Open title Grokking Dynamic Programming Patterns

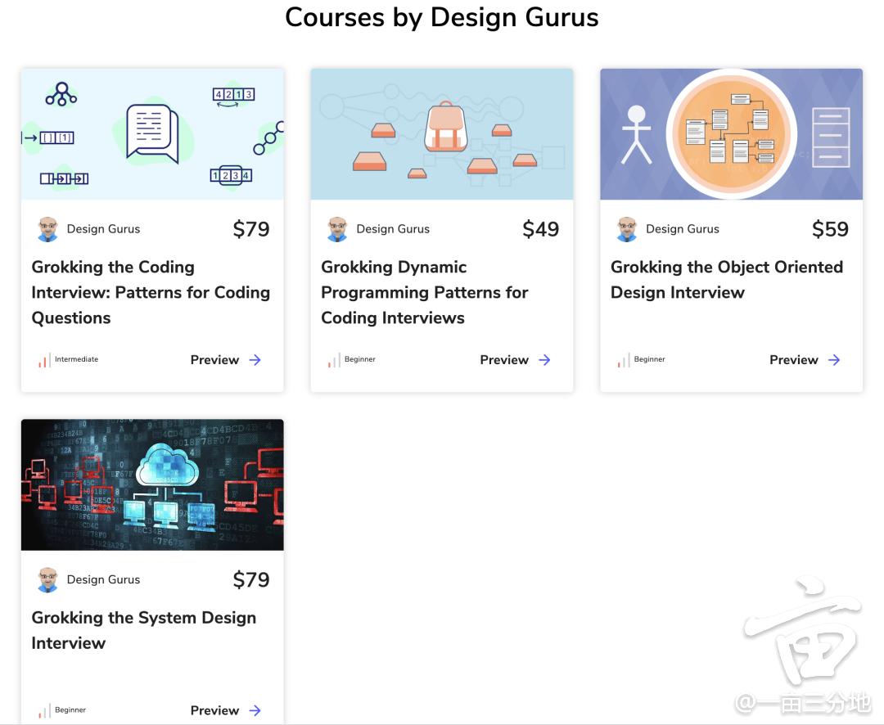pos(425,293)
